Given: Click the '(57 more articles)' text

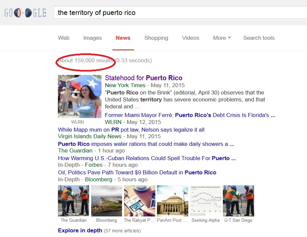Looking at the screenshot, I should (122, 231).
